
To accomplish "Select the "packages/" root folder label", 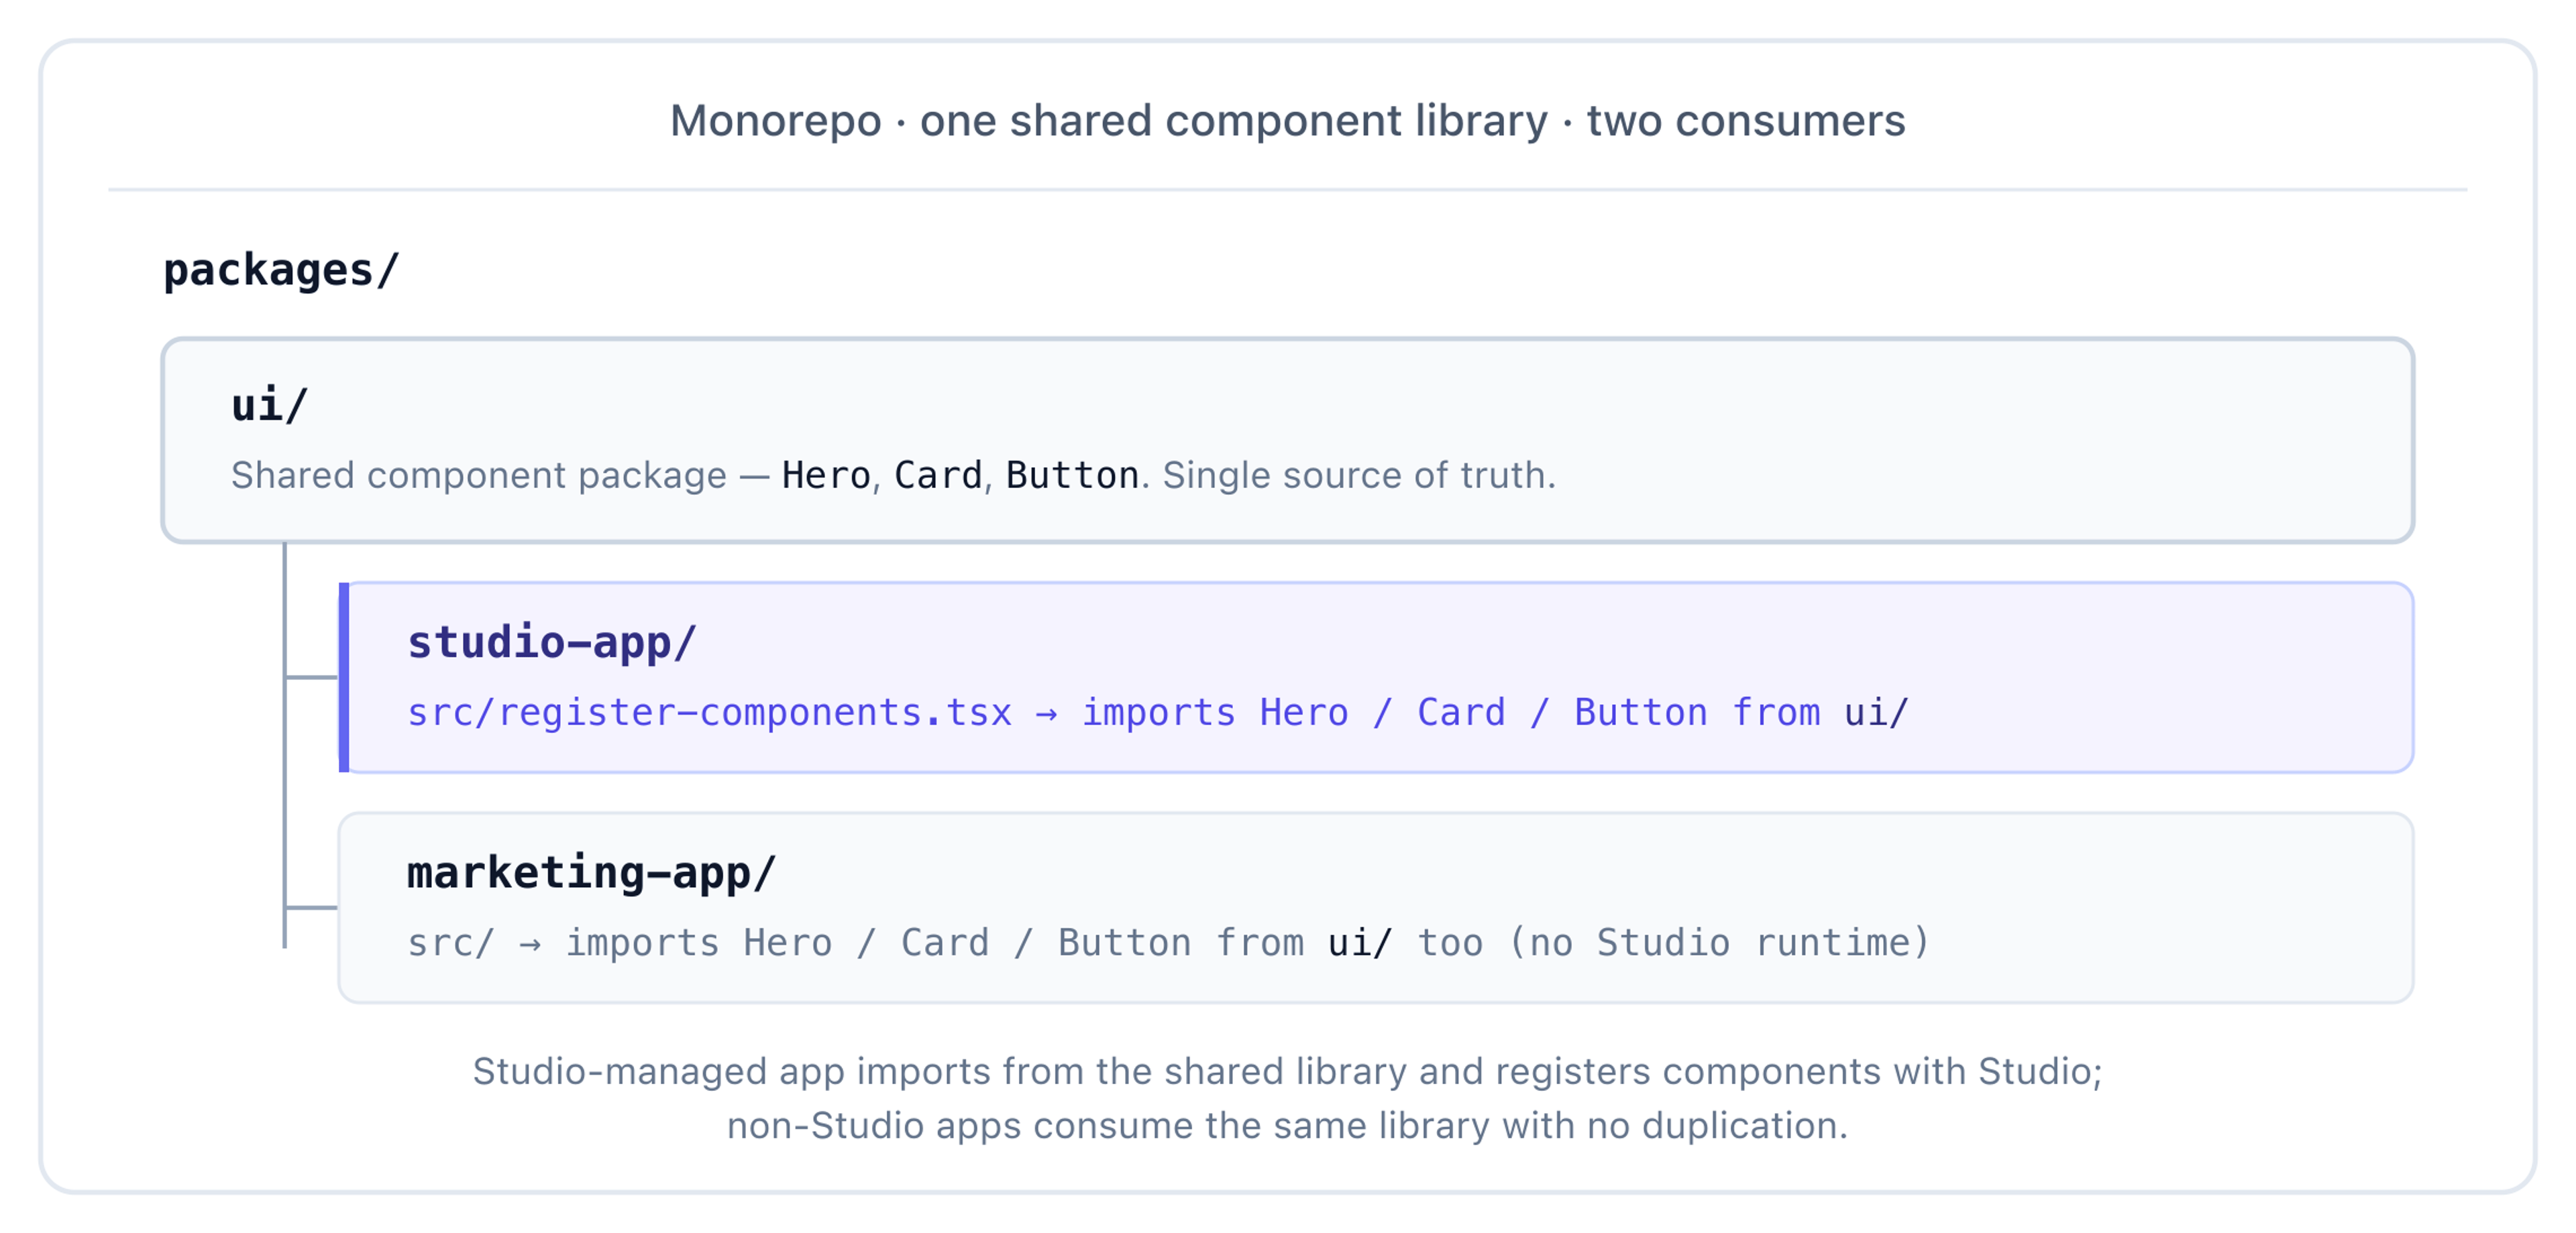I will (281, 270).
